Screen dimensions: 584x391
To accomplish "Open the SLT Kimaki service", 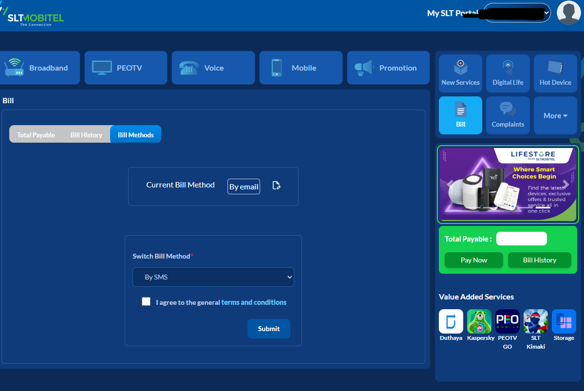I will (x=536, y=330).
